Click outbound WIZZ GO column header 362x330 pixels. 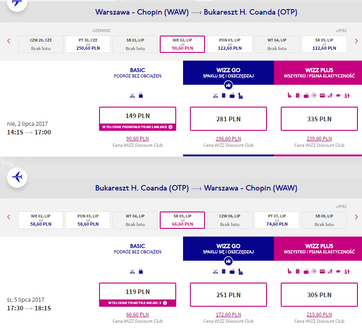pos(228,72)
